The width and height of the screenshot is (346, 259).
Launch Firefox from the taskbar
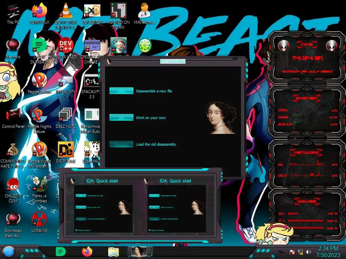pos(87,252)
